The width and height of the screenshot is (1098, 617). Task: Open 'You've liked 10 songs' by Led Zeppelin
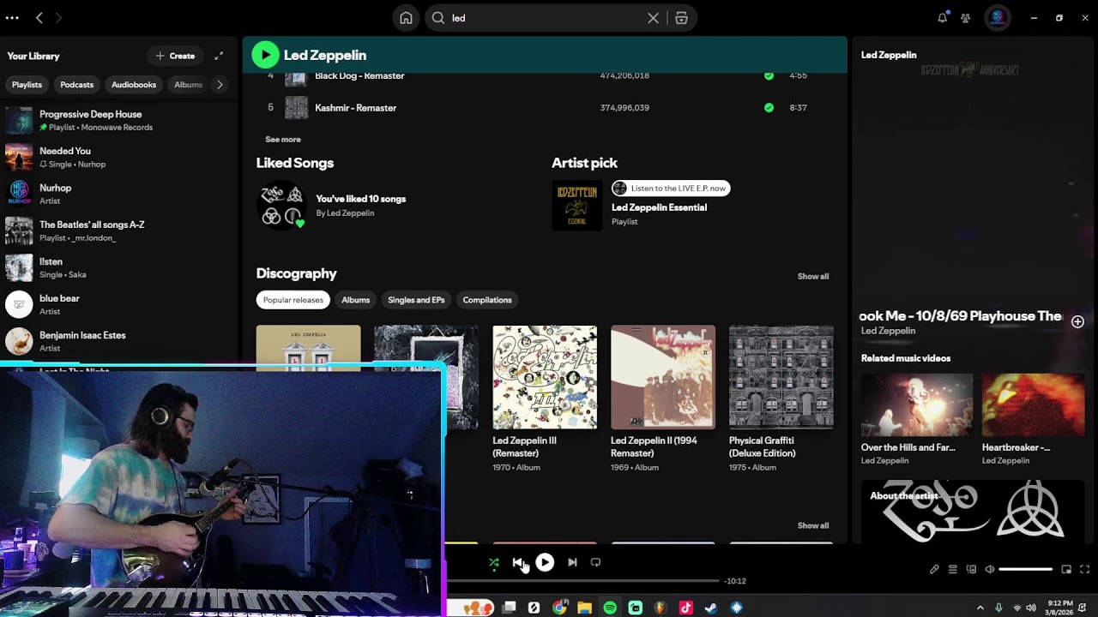tap(360, 199)
